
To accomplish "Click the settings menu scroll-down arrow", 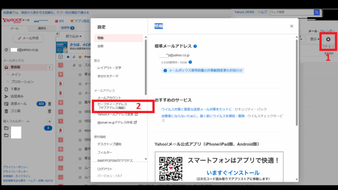I will [146, 159].
